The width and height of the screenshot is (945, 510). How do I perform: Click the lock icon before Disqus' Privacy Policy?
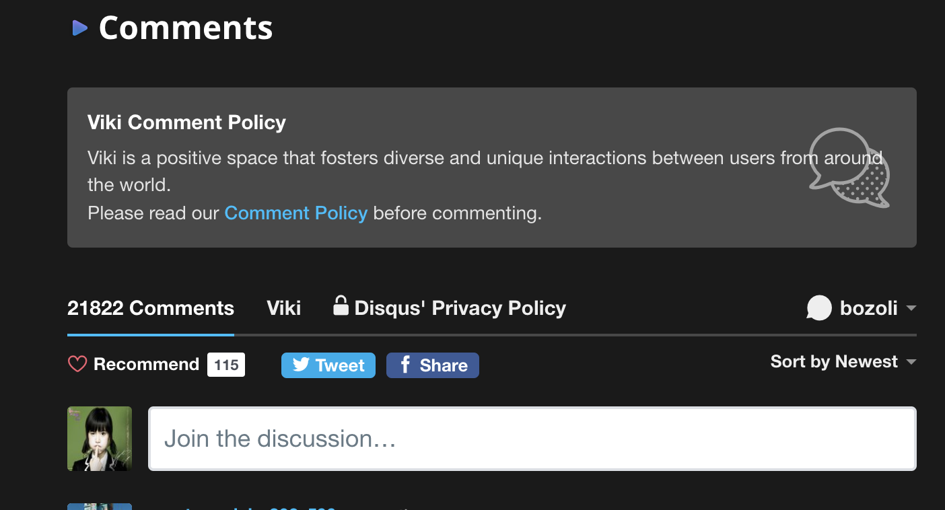pos(341,306)
